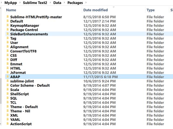
Task: Click the sublime-jslint folder icon
Action: click(8, 81)
